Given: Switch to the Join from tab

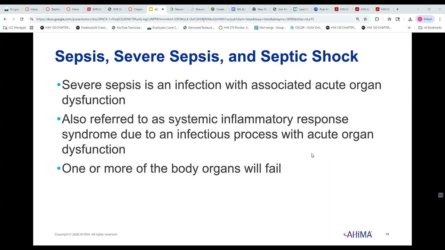Looking at the screenshot, I should (280, 9).
